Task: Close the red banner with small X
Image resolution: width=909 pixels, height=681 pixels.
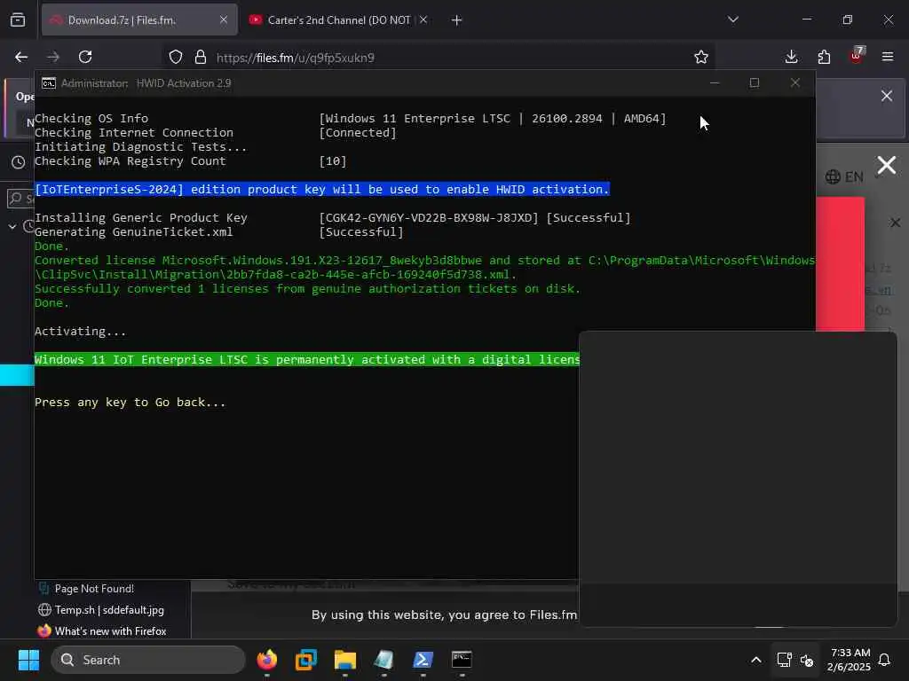Action: [x=895, y=223]
